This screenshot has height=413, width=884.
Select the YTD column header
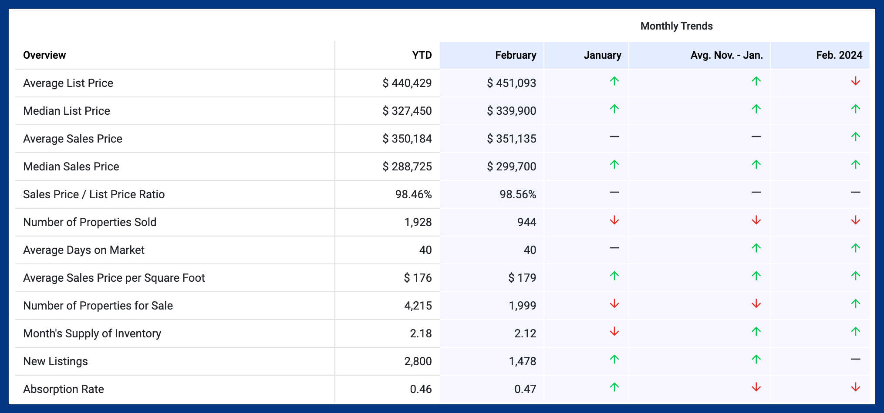pos(422,55)
